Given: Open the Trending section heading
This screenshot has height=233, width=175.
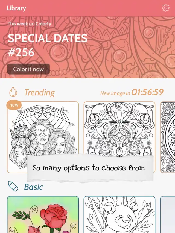Looking at the screenshot, I should point(40,92).
